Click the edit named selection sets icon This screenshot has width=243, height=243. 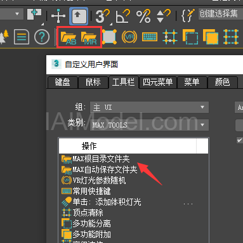pos(188,15)
